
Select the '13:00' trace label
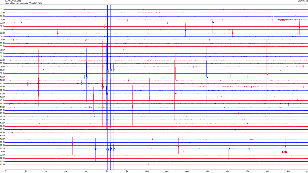(x=3, y=97)
